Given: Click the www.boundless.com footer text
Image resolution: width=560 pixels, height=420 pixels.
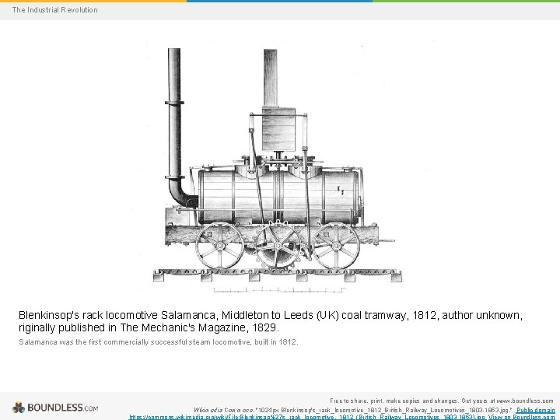Looking at the screenshot, I should 525,401.
